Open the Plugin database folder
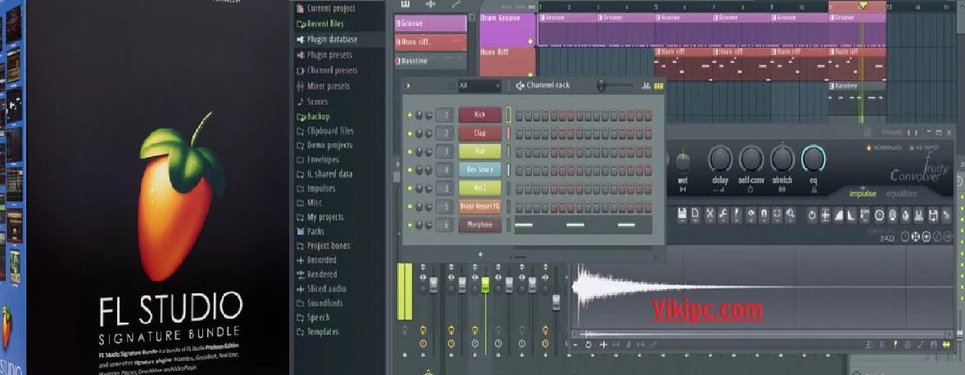 326,39
